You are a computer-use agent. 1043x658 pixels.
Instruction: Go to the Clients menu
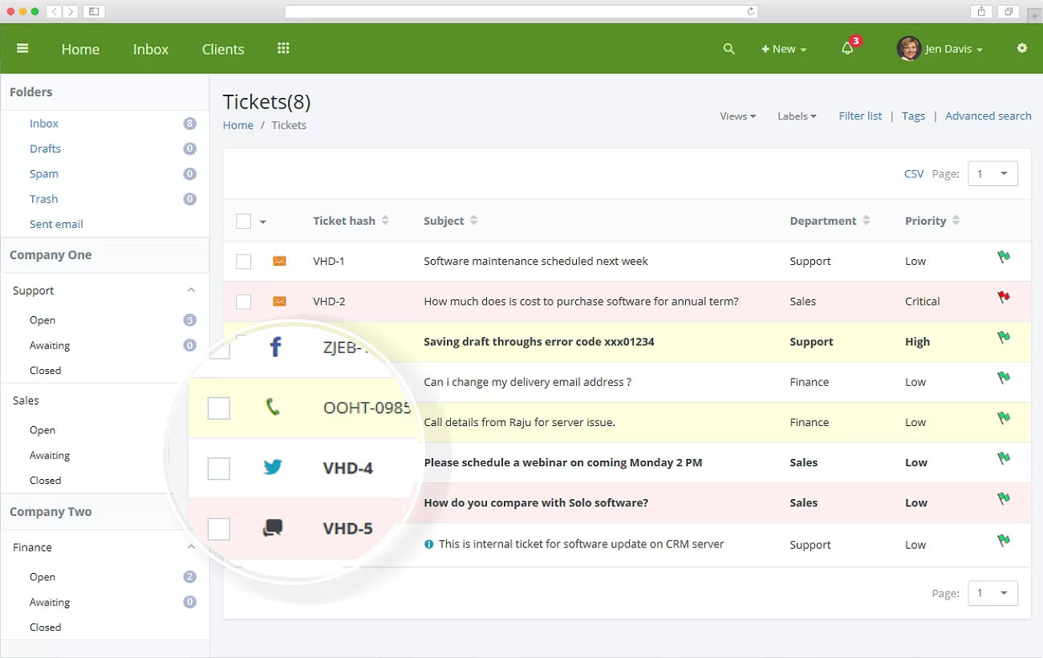tap(223, 49)
